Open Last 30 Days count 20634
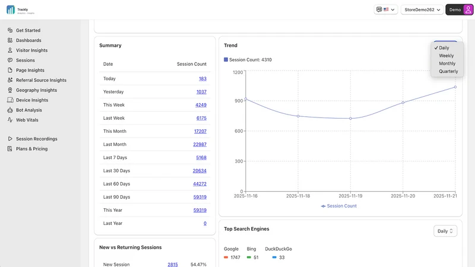 pyautogui.click(x=199, y=171)
